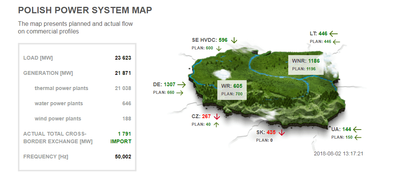Click the green CZ plan up arrow
Viewport: 395px width, 174px height.
216,124
